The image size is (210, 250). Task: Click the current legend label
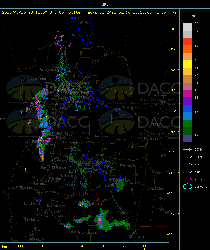(x=201, y=186)
